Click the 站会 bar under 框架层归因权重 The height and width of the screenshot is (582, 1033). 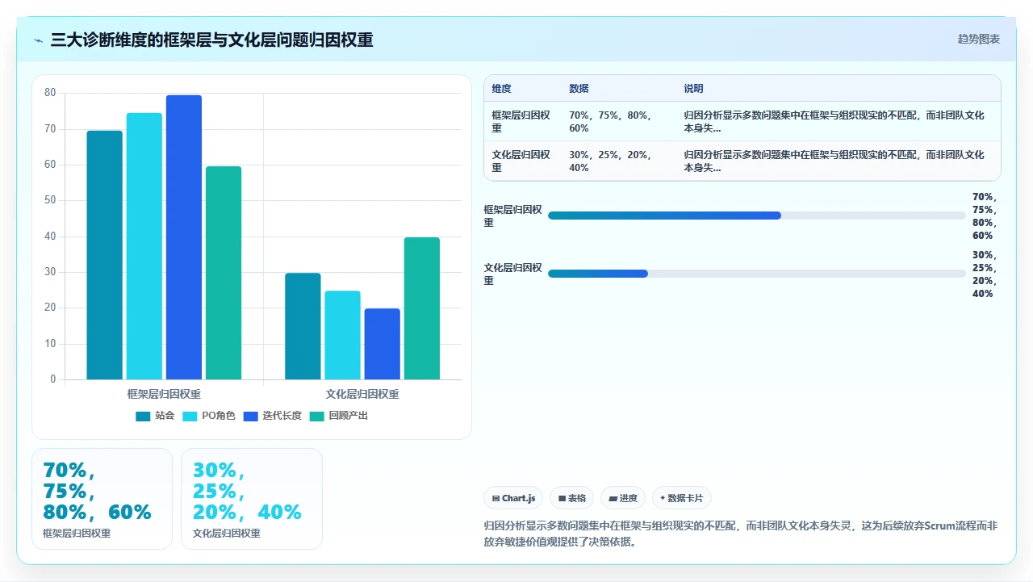tap(105, 255)
